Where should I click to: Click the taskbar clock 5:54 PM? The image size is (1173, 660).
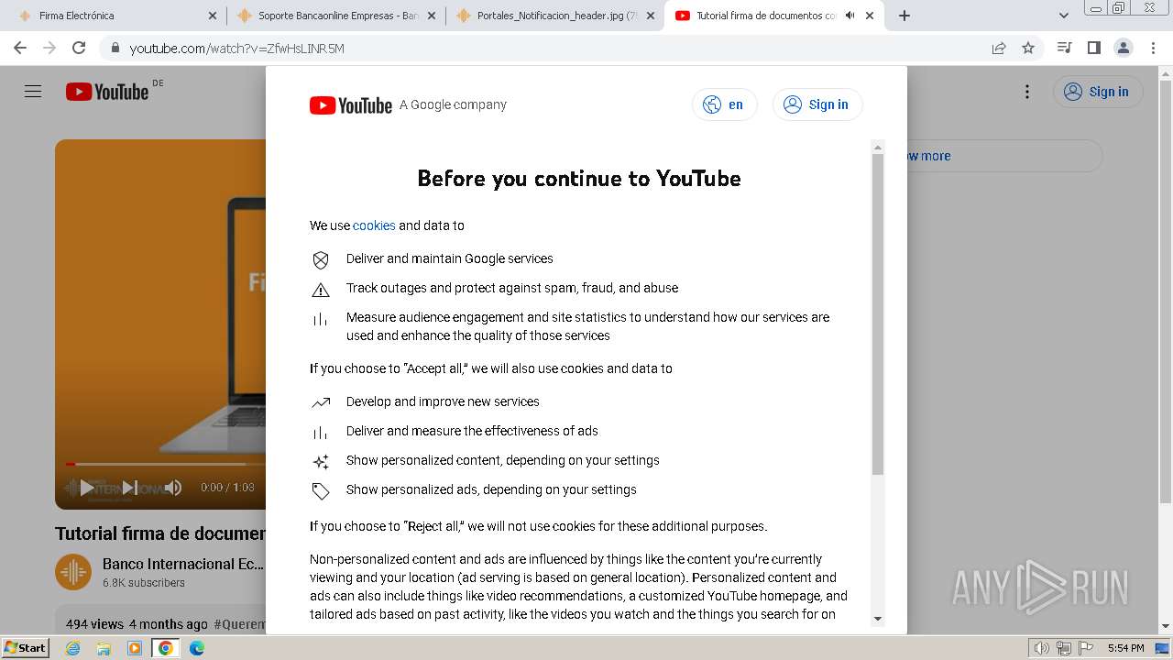pyautogui.click(x=1126, y=648)
